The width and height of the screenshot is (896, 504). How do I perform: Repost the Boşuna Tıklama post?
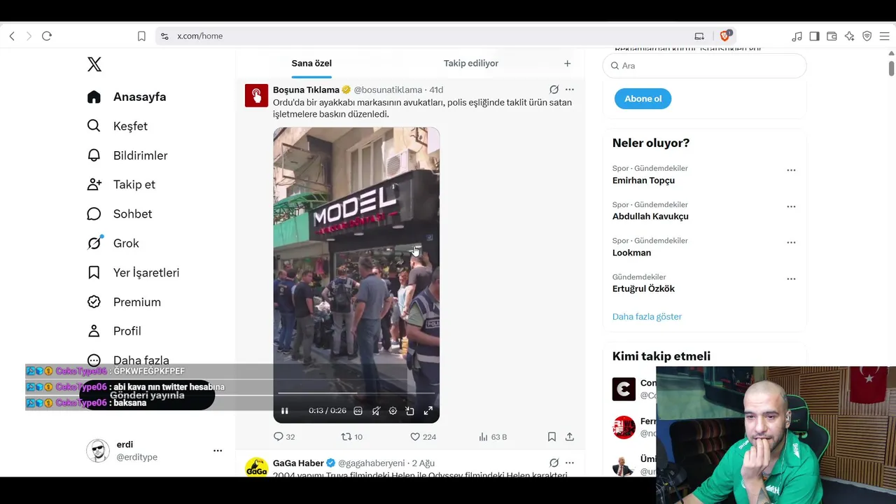click(351, 437)
